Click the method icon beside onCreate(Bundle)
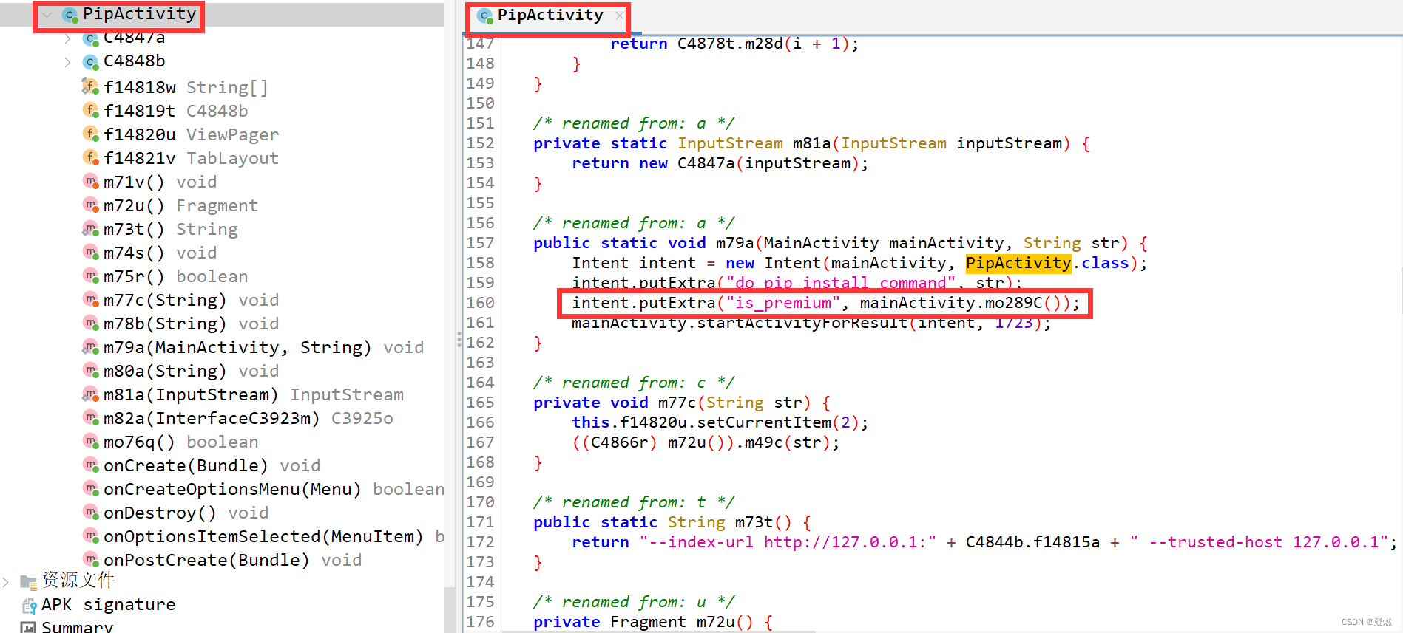Viewport: 1403px width, 633px height. pyautogui.click(x=90, y=465)
